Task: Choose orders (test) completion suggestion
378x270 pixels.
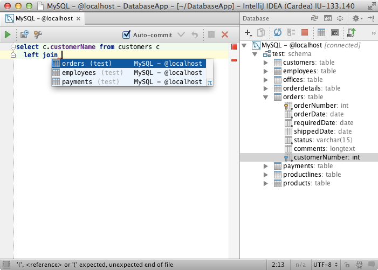Action: [x=129, y=64]
